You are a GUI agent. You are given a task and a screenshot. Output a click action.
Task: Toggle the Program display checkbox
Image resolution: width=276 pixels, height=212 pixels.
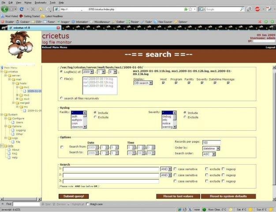(176, 83)
